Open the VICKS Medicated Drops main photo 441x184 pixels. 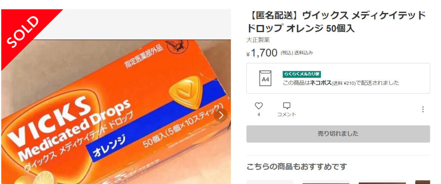[x=116, y=112]
